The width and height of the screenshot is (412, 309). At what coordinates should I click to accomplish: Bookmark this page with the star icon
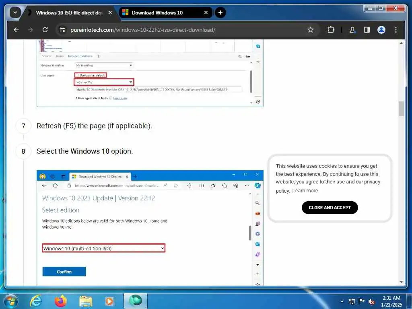click(x=311, y=30)
